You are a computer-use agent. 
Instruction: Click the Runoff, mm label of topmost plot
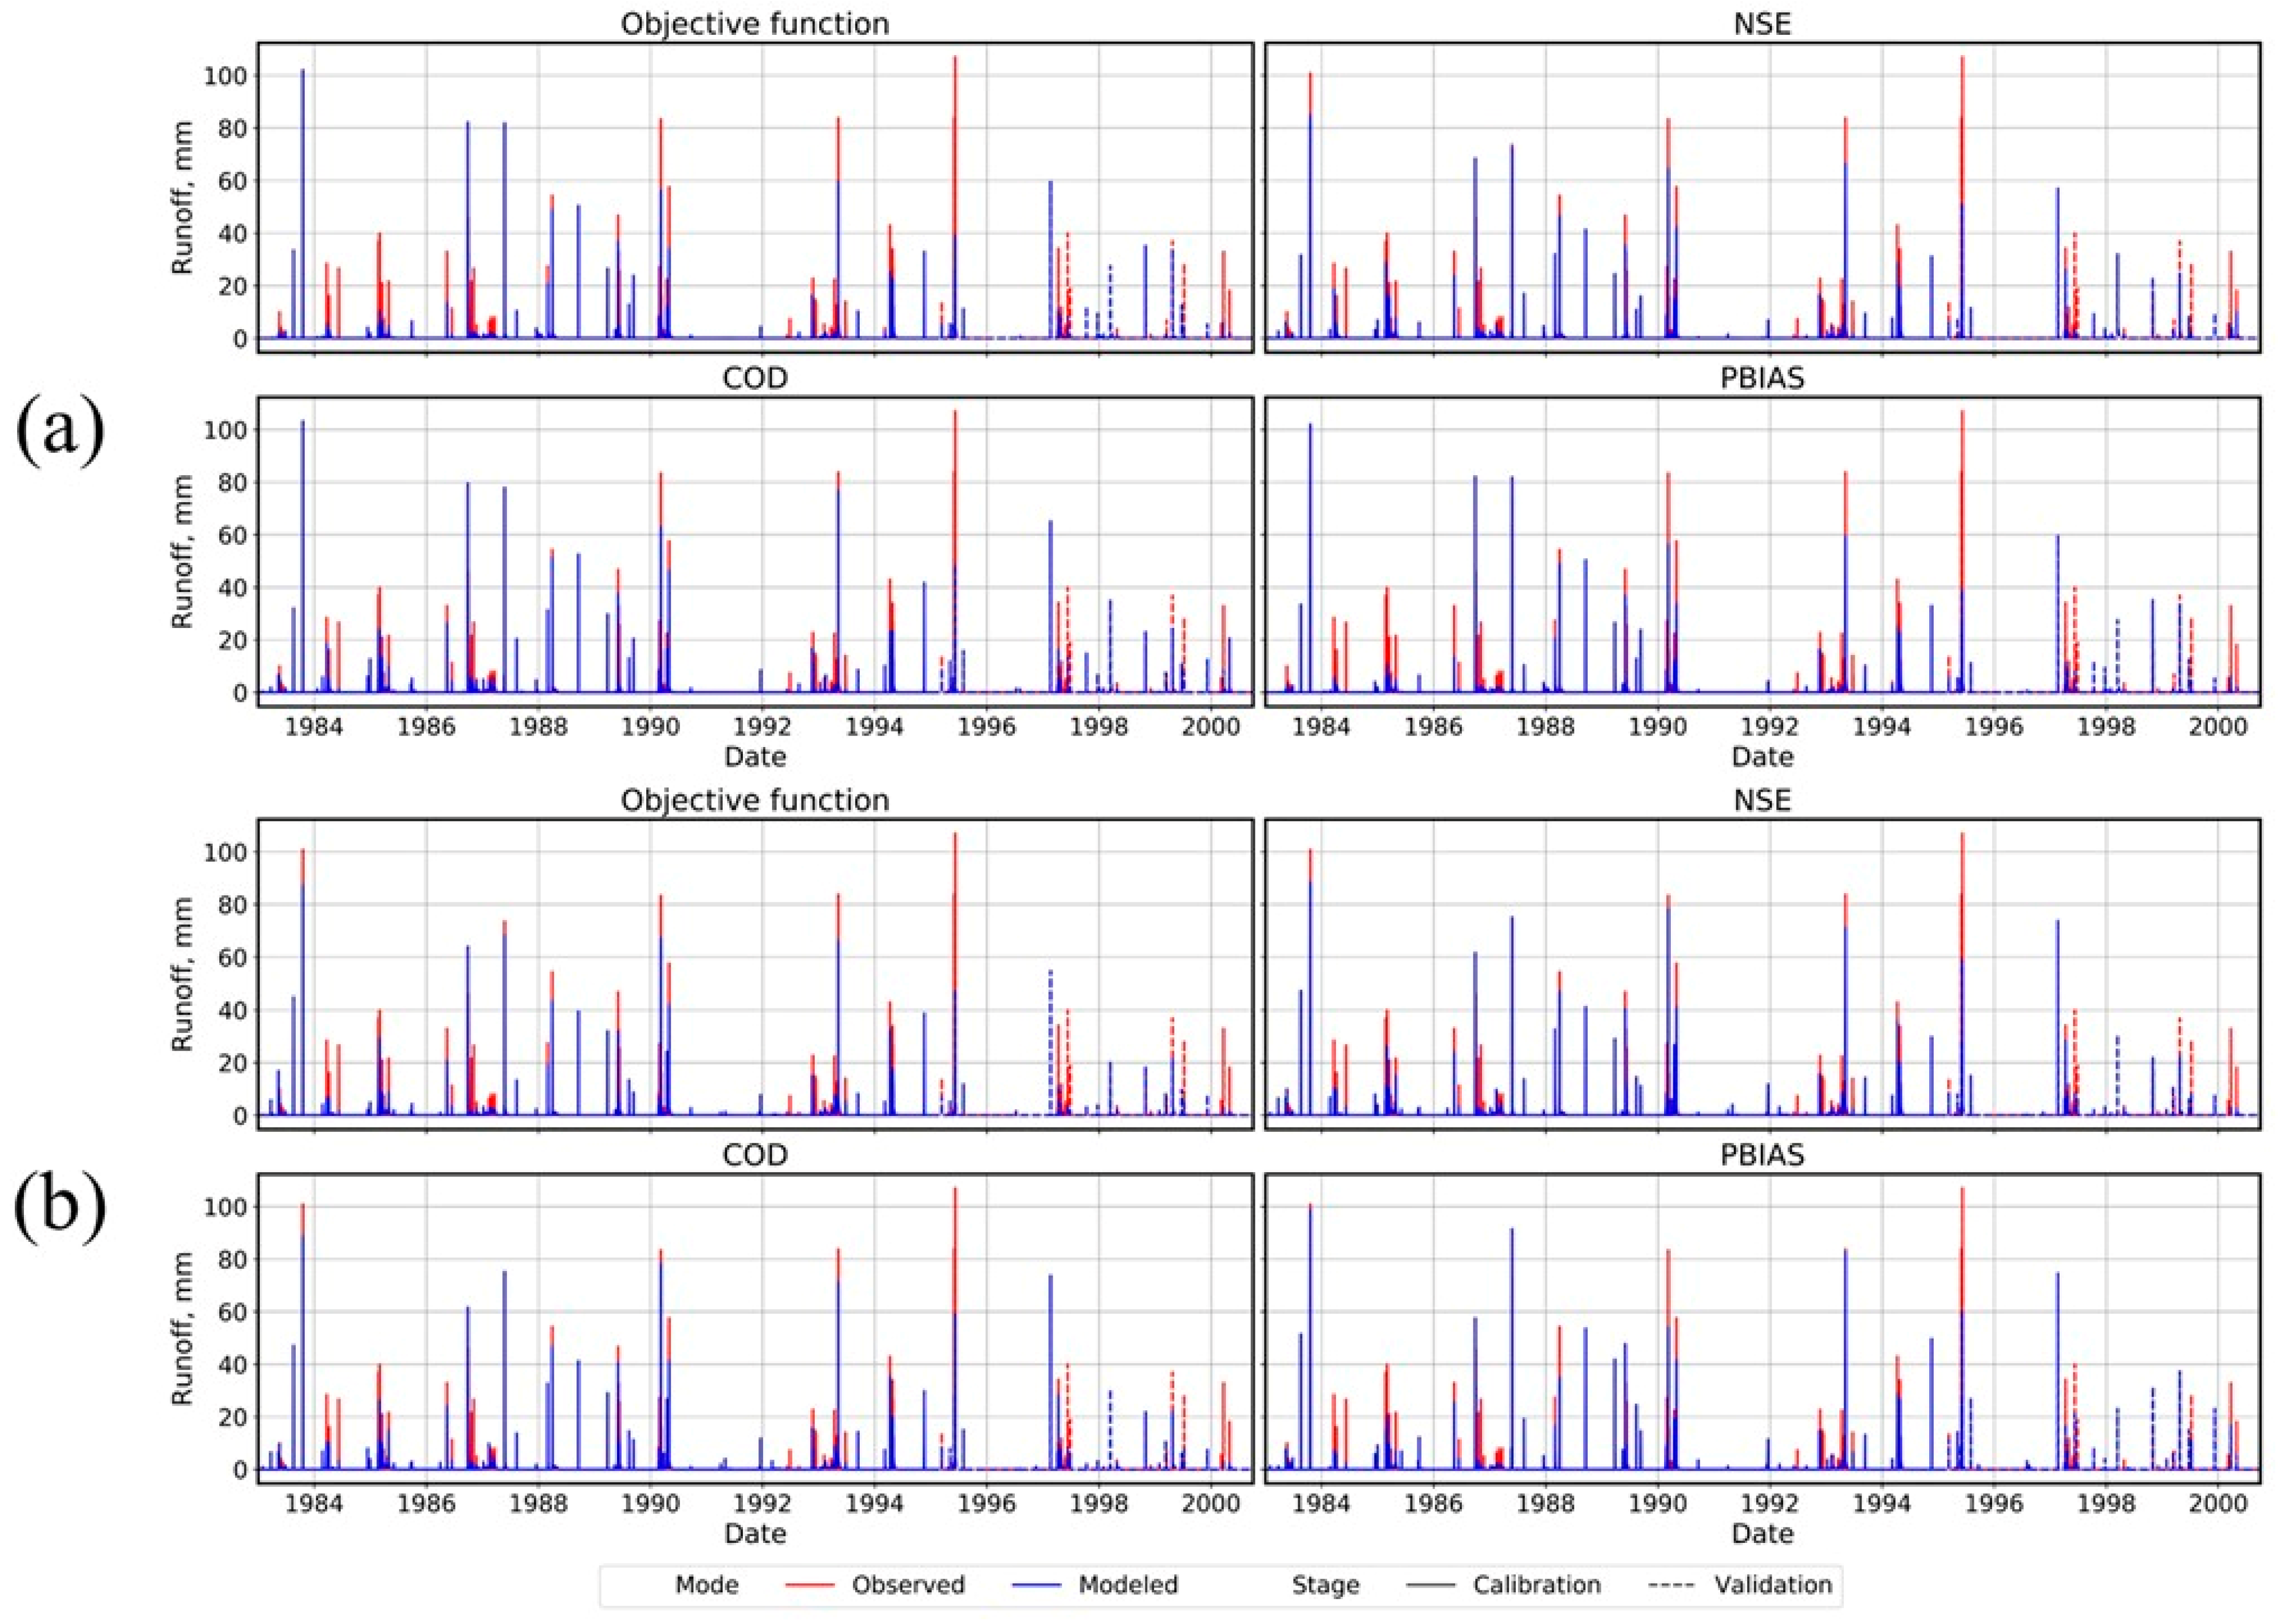tap(182, 197)
